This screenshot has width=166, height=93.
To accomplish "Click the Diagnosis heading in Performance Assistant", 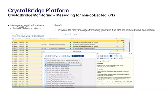I will 100,63.
